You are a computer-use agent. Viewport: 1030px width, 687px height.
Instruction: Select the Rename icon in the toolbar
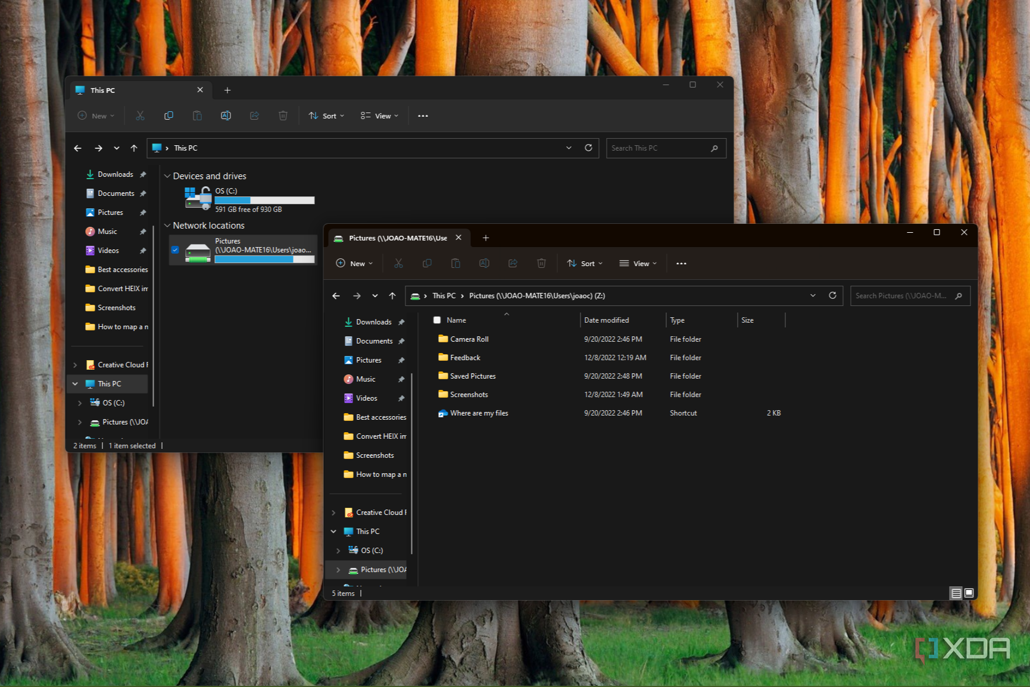pyautogui.click(x=484, y=263)
